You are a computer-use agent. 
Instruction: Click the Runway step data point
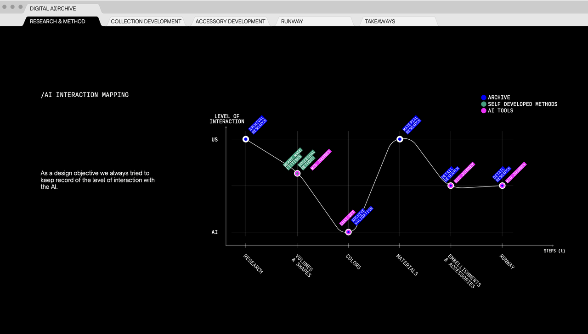point(502,186)
